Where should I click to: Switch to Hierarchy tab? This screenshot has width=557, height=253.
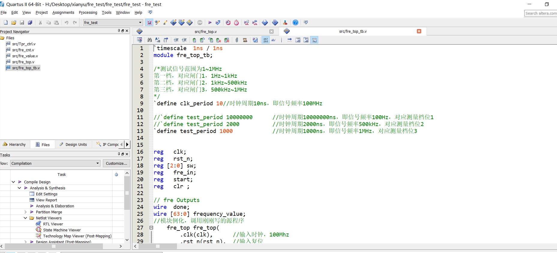coord(14,144)
